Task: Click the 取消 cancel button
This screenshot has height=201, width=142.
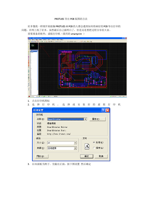Action: pos(101,156)
